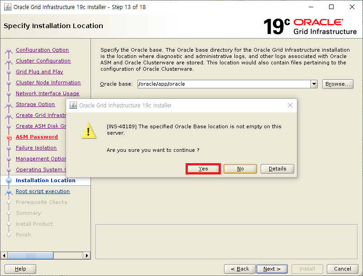Choose No in the warning dialog
This screenshot has width=363, height=276.
(x=240, y=169)
